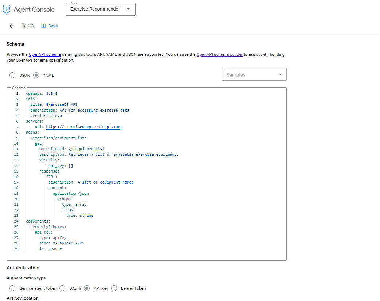
Task: Click the '- api_key: []' line
Action: click(58, 166)
